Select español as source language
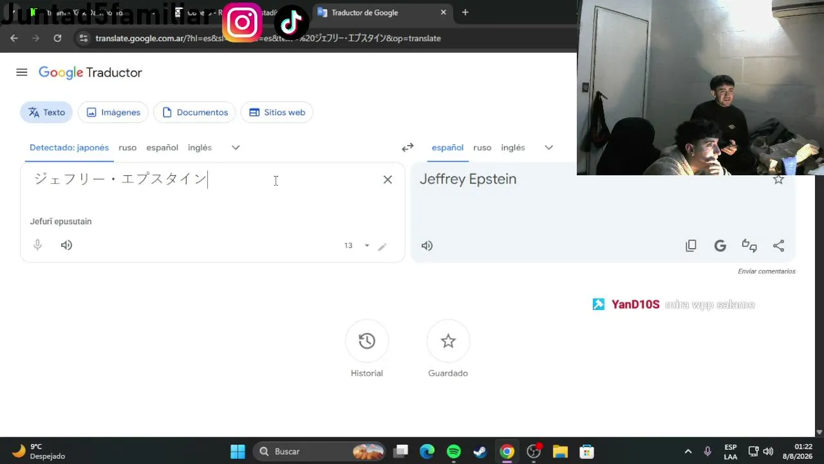The image size is (824, 464). 162,148
